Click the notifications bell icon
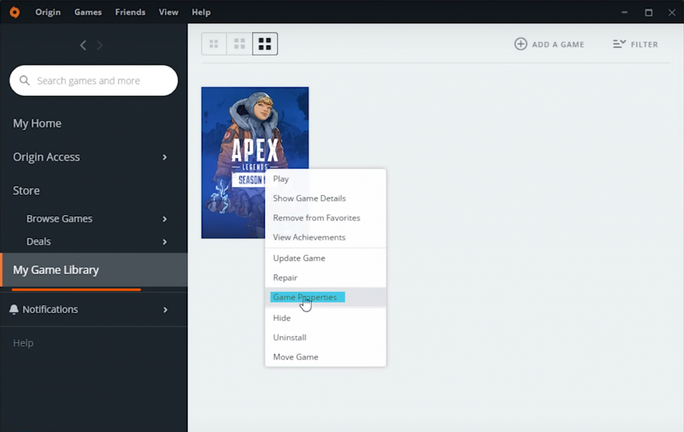This screenshot has width=684, height=432. click(x=13, y=309)
